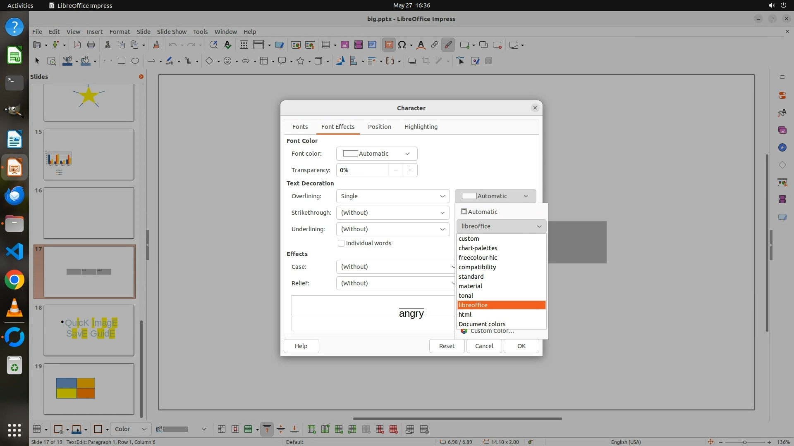The image size is (794, 446).
Task: Expand the Font color dropdown
Action: [x=376, y=154]
